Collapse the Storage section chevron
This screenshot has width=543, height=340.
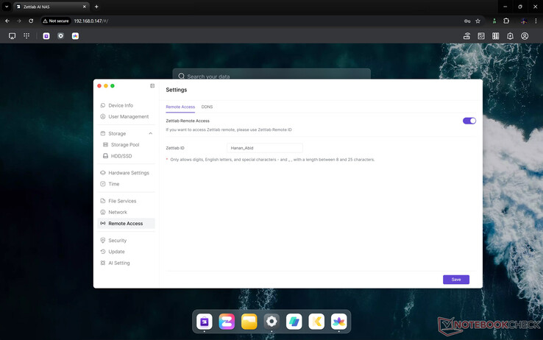[x=151, y=134]
